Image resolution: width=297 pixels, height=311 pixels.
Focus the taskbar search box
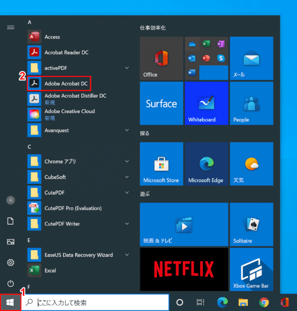coord(95,302)
